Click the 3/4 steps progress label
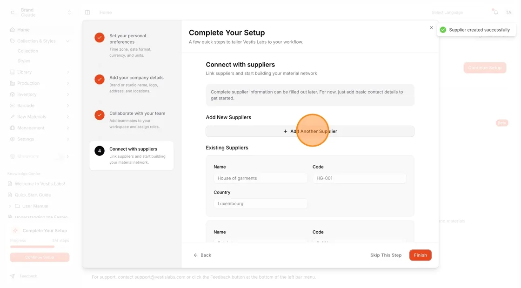The width and height of the screenshot is (521, 288). pyautogui.click(x=60, y=241)
